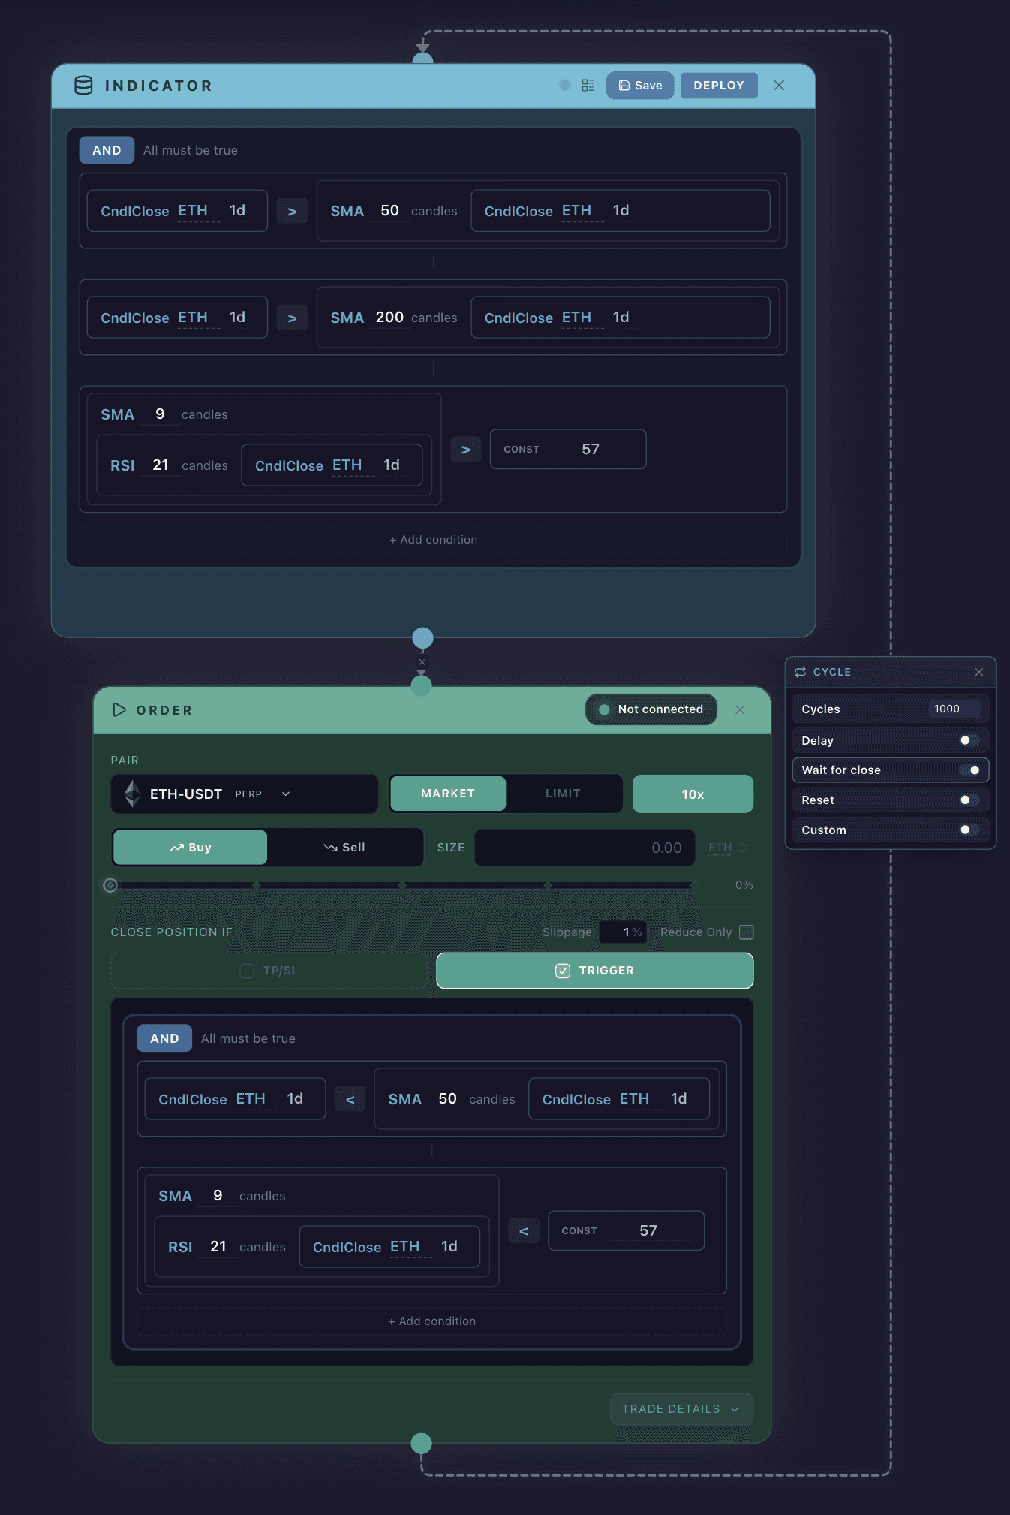Disable the Wait for close switch
Viewport: 1010px width, 1515px height.
coord(969,770)
